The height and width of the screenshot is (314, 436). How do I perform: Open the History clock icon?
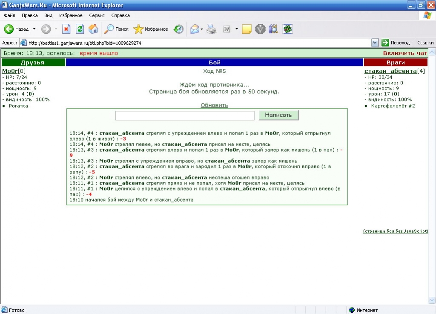pos(178,29)
